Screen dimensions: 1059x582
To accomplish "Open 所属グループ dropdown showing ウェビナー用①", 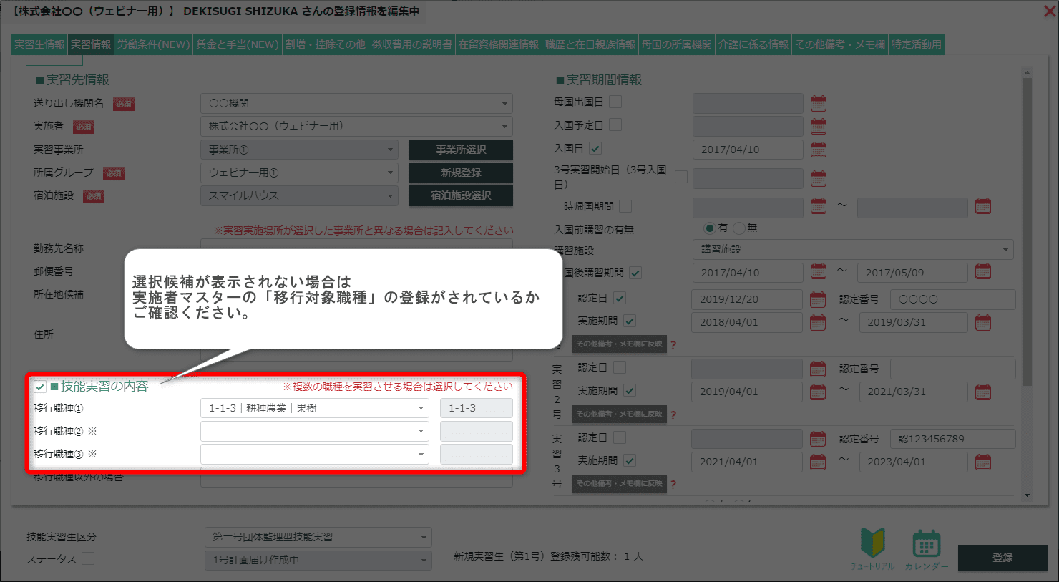I will pos(299,173).
